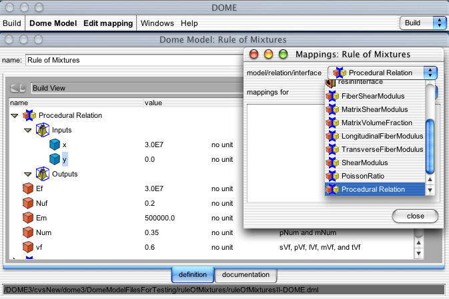Select MatrixVolumeFraction in the dropdown list
The width and height of the screenshot is (449, 299).
(x=375, y=123)
